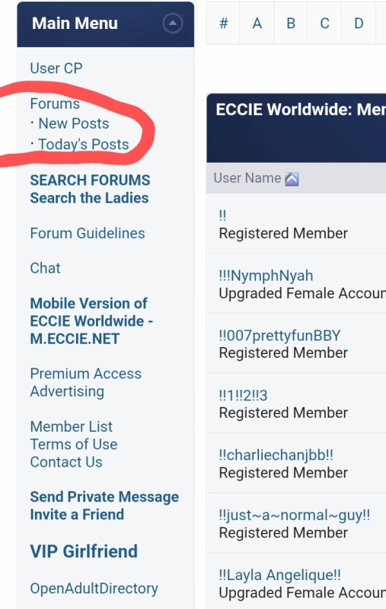Open the Forums link
The height and width of the screenshot is (609, 386).
click(55, 104)
